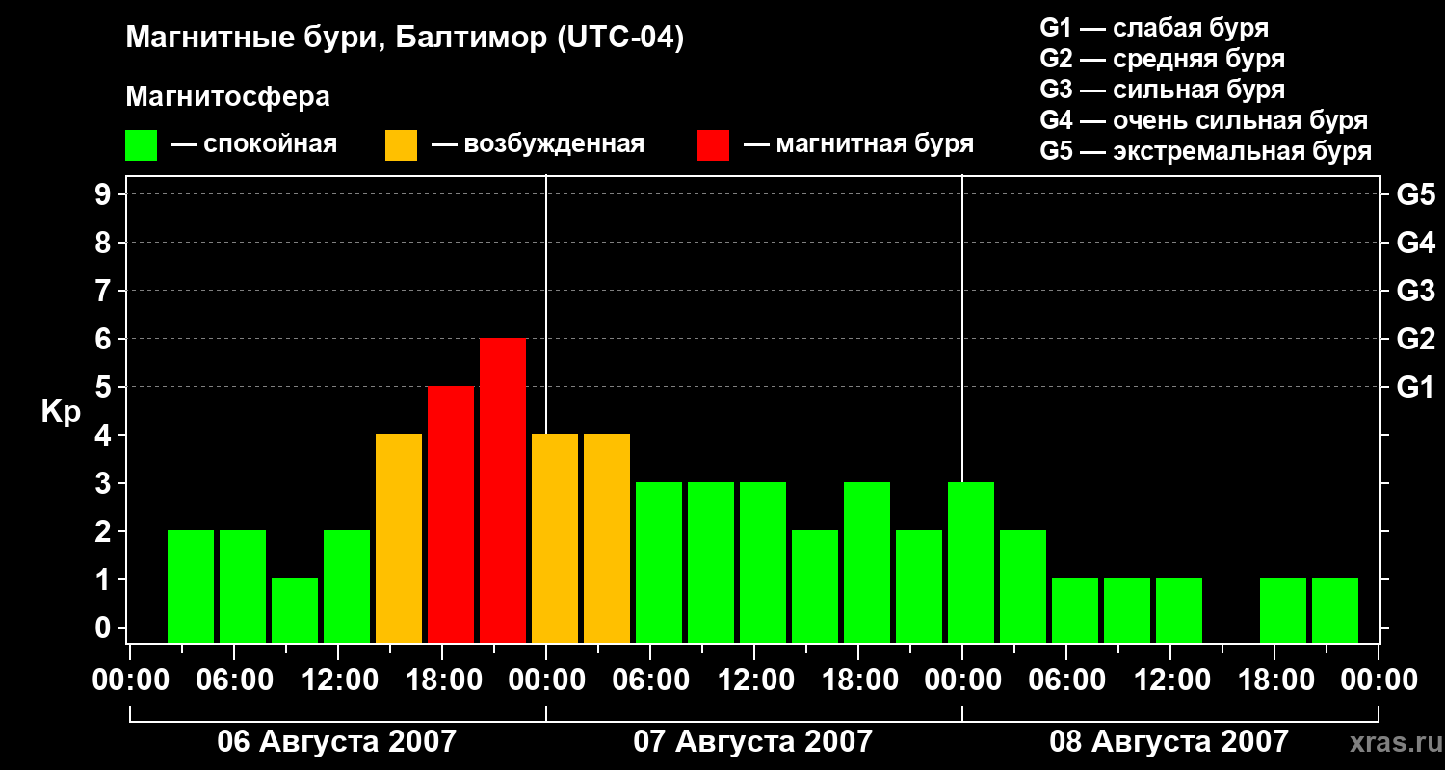The height and width of the screenshot is (770, 1445).
Task: Click the "06 Августа 2007" date label
Action: point(336,741)
